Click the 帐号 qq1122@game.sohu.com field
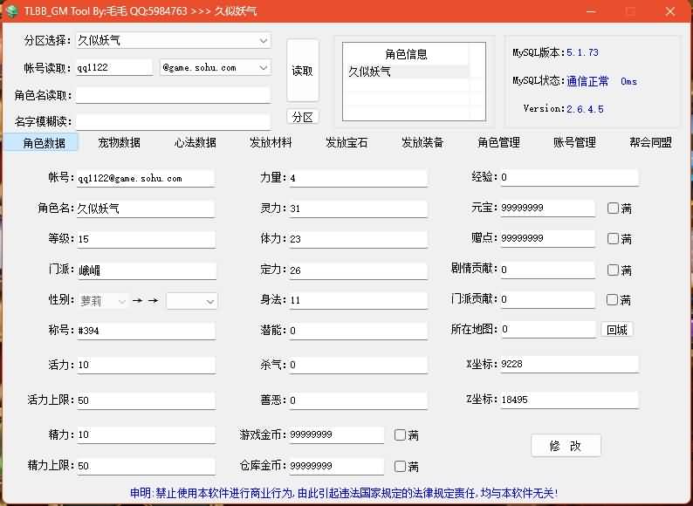 pos(146,179)
